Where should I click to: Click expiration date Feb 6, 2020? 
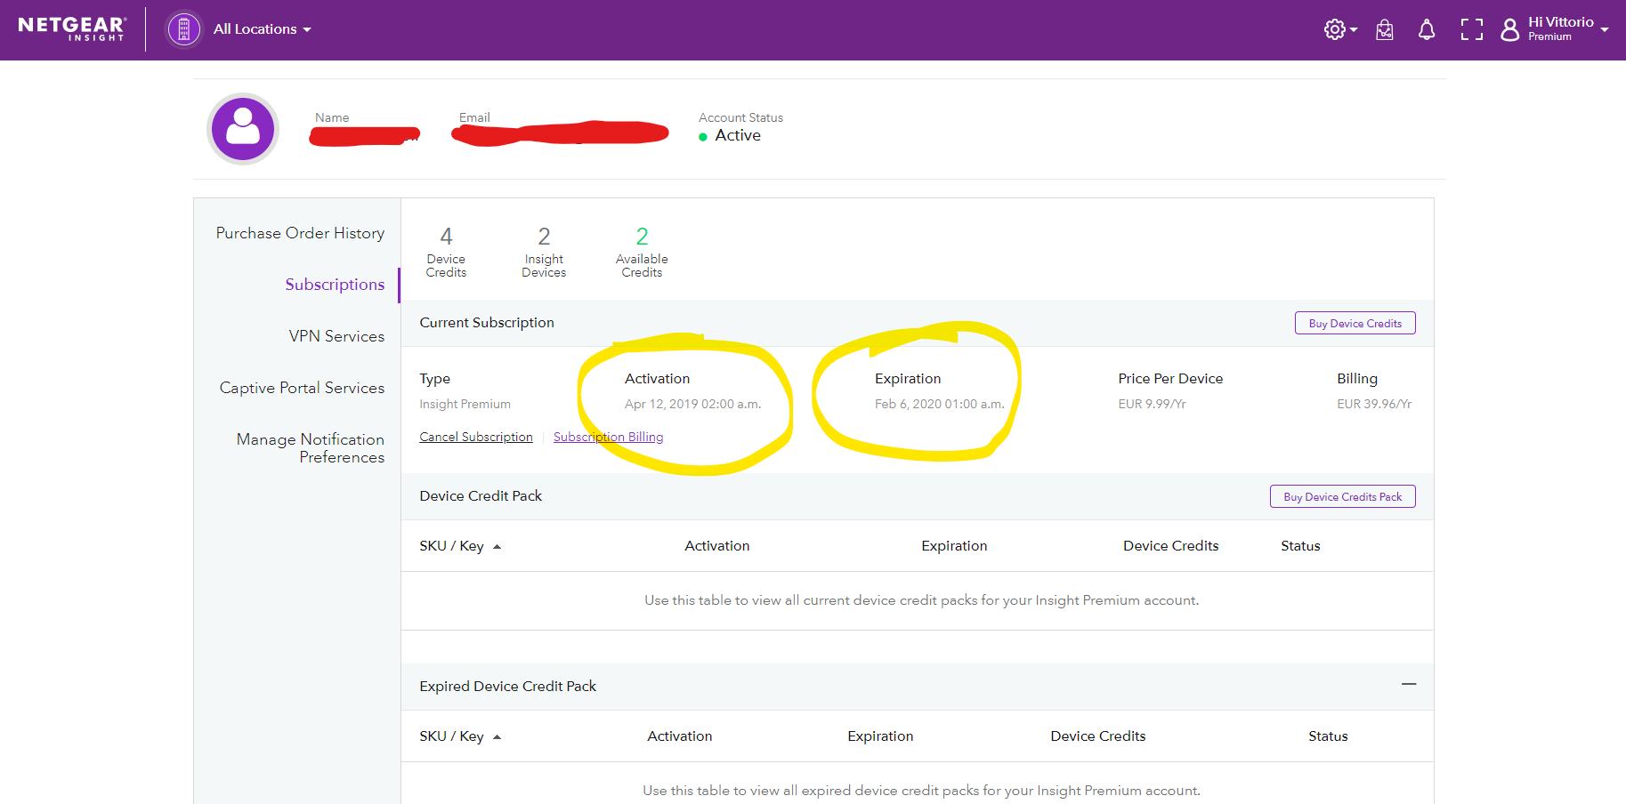coord(939,404)
